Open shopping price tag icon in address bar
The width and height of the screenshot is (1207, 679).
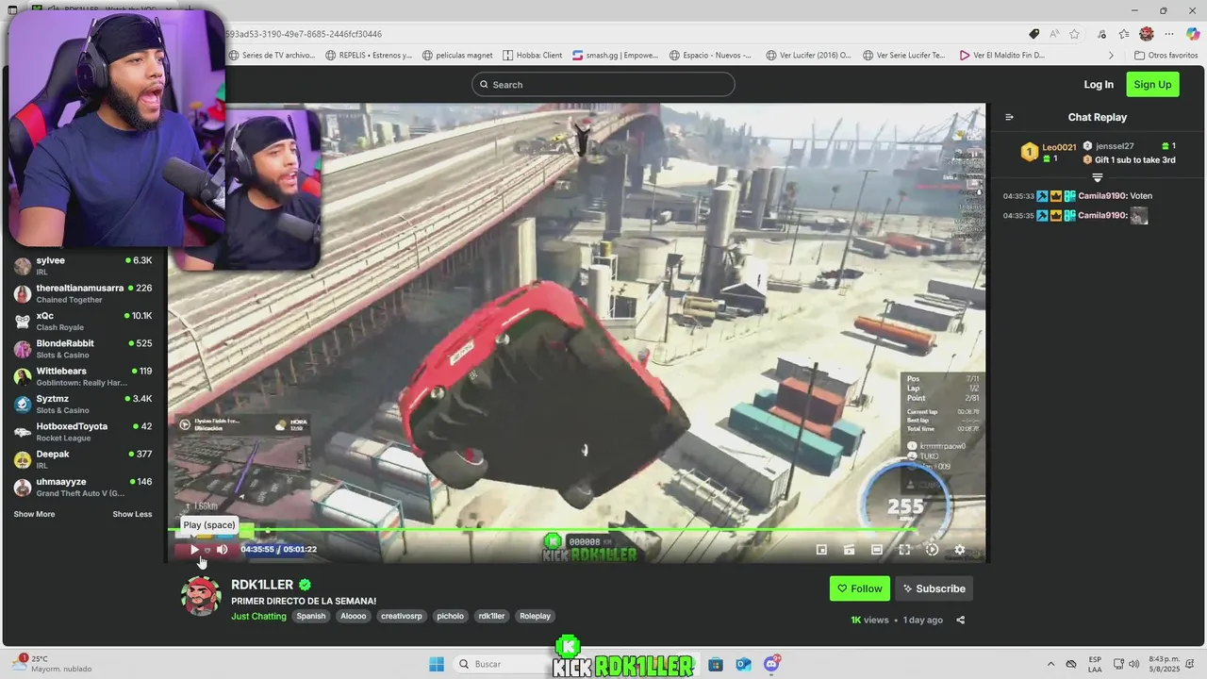pyautogui.click(x=1034, y=34)
